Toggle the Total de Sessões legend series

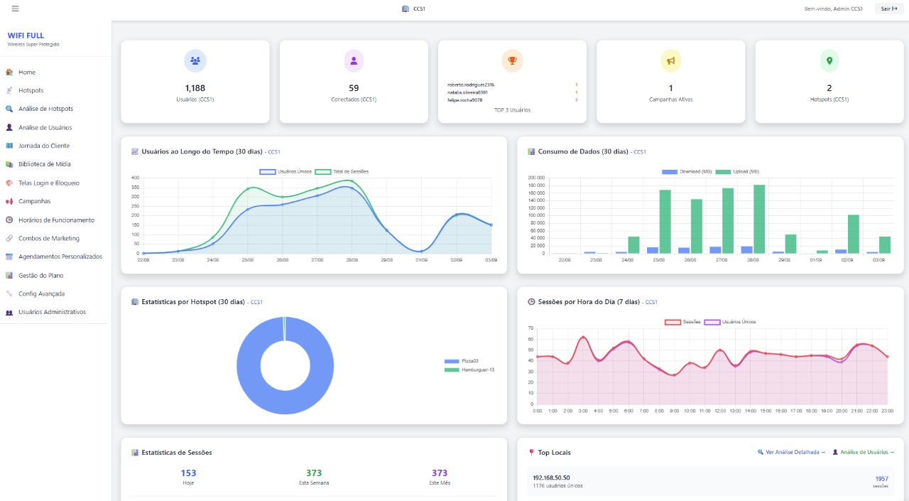(342, 172)
